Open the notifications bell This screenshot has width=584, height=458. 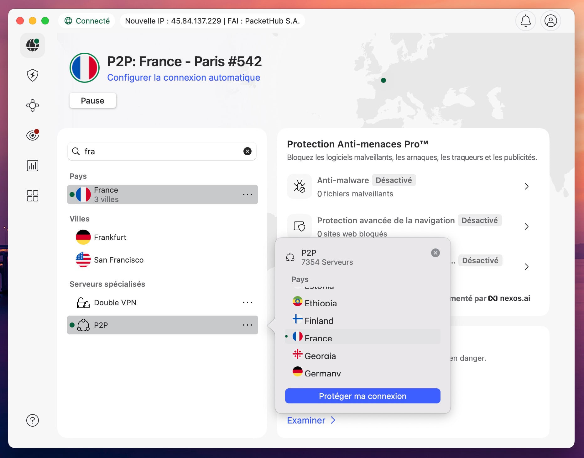tap(526, 21)
